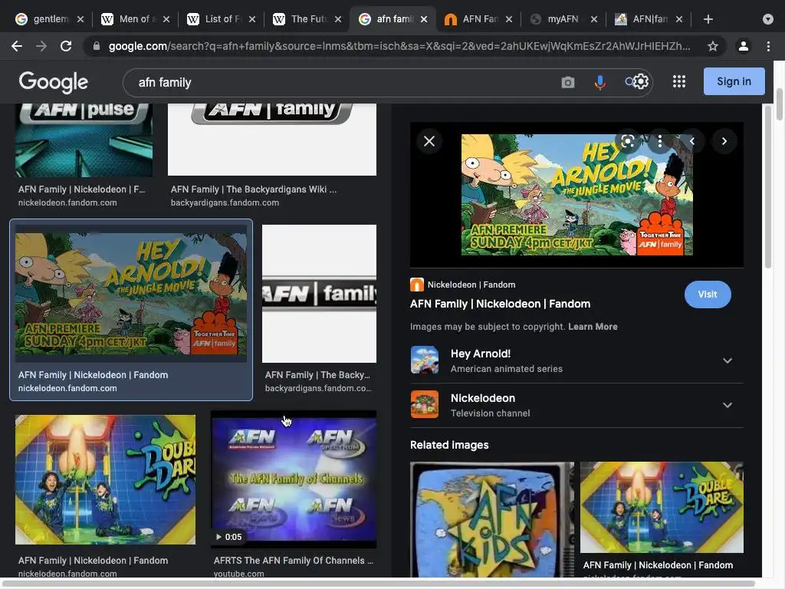Click the Sign in button
The width and height of the screenshot is (785, 589).
pos(734,81)
